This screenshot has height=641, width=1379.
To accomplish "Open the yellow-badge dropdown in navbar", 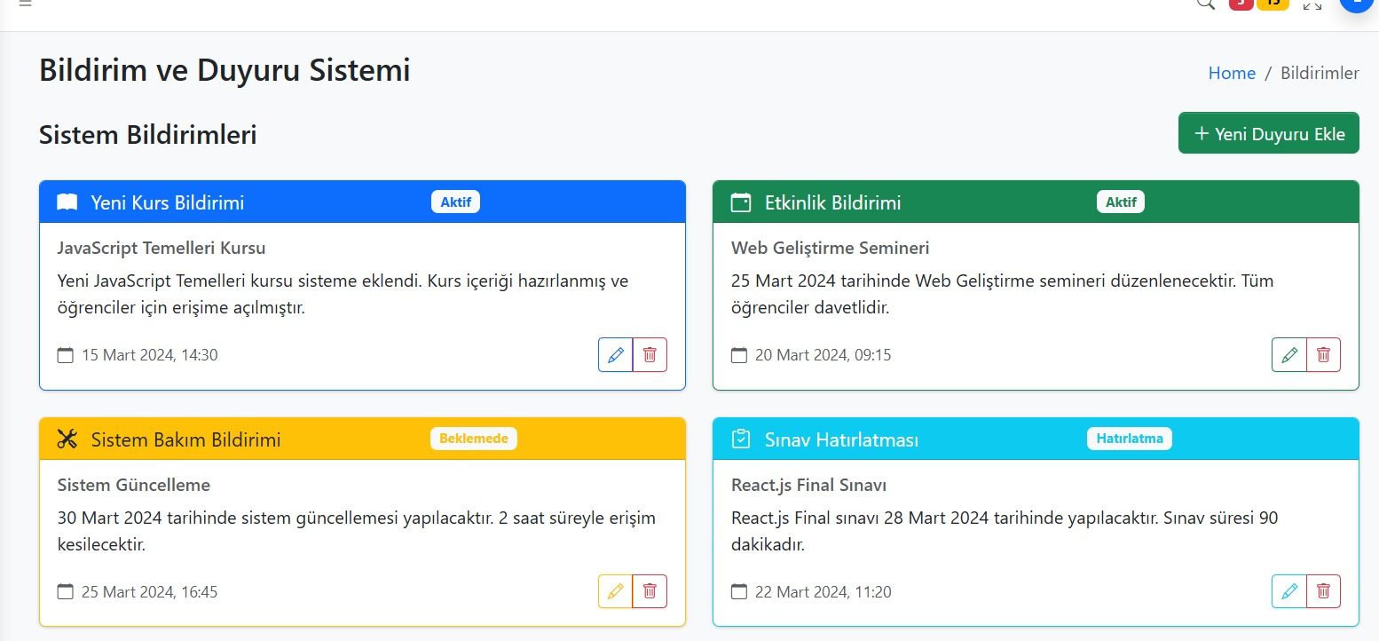I will [1273, 4].
